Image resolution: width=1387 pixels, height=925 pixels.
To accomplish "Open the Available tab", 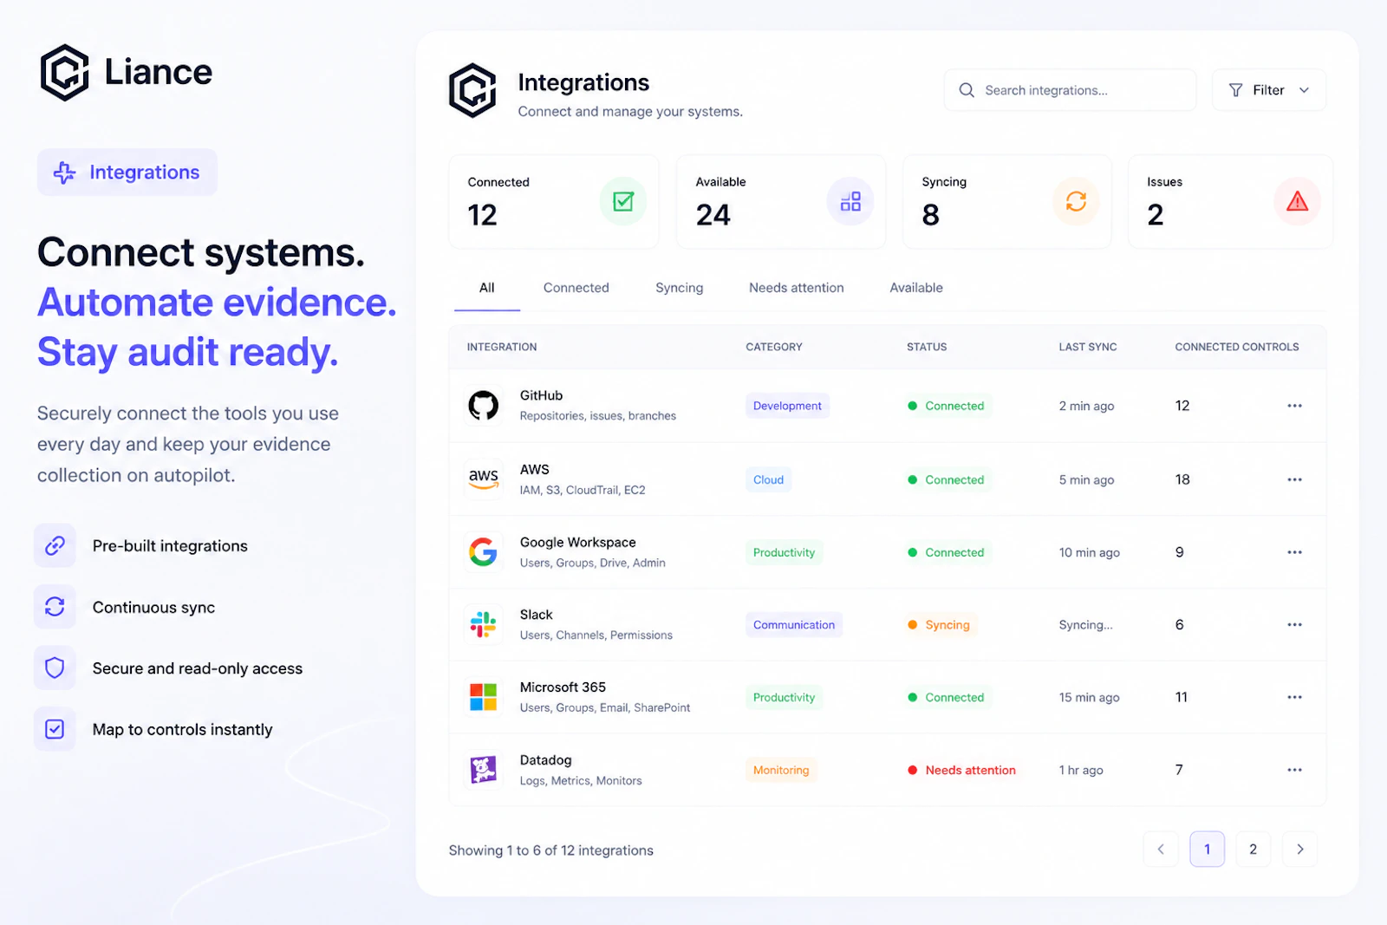I will click(916, 288).
